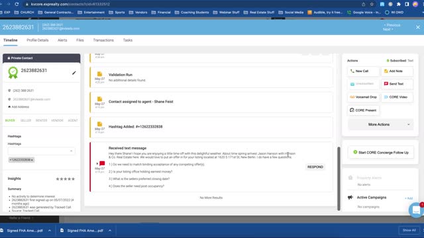This screenshot has width=424, height=238.
Task: Start a New Call
Action: [x=363, y=71]
